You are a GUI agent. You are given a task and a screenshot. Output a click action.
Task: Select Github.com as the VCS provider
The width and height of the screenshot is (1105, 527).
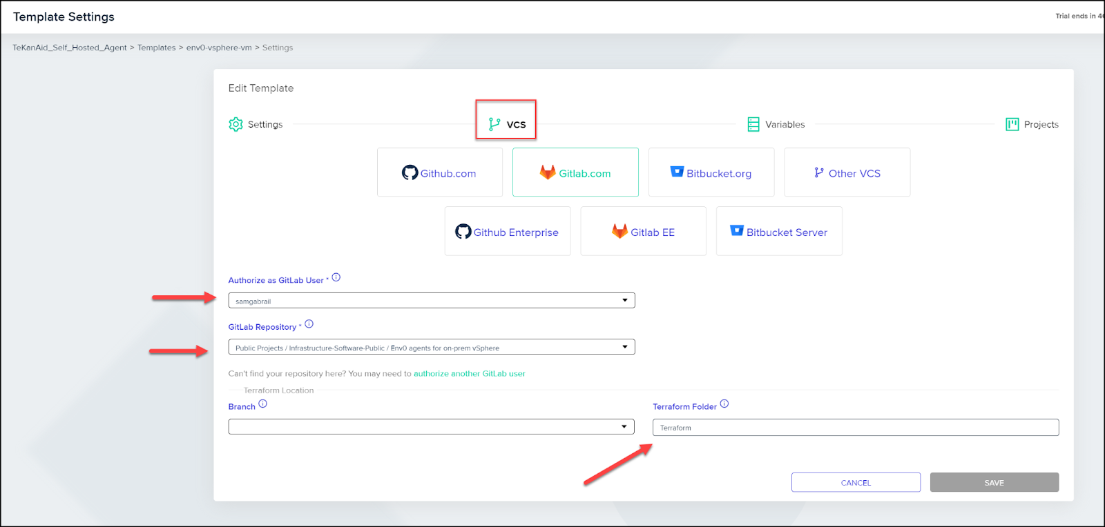click(440, 172)
